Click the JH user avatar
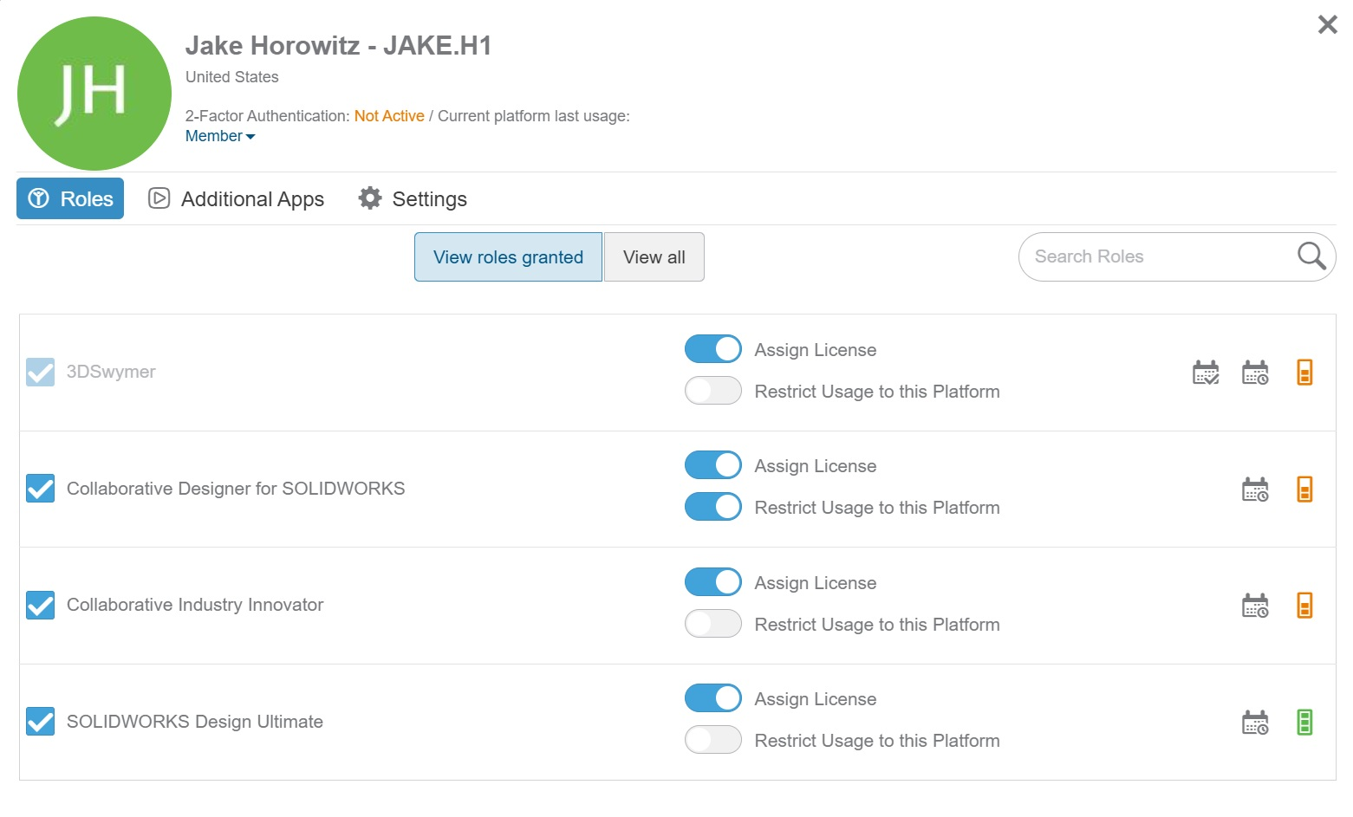Viewport: 1353px width, 817px height. [94, 94]
